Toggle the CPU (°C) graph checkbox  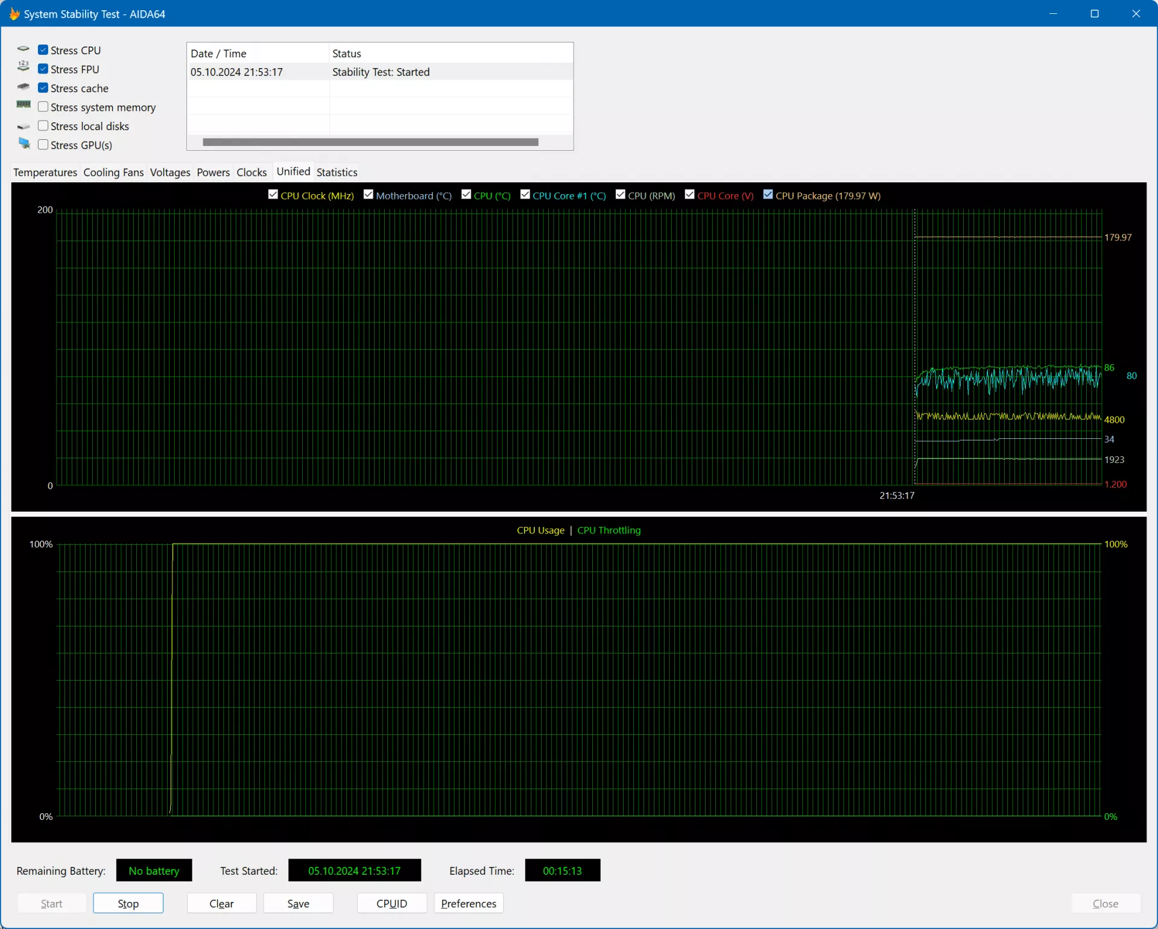pos(466,194)
